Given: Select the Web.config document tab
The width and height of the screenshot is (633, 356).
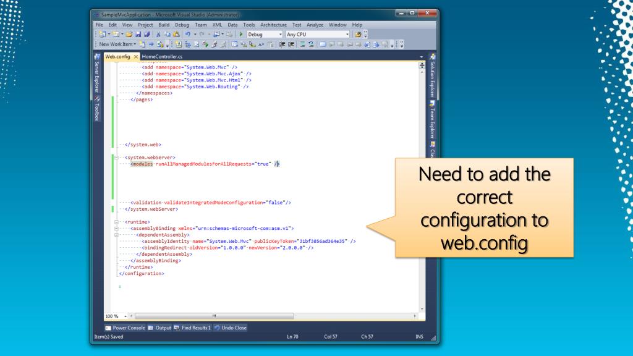Looking at the screenshot, I should pyautogui.click(x=118, y=56).
